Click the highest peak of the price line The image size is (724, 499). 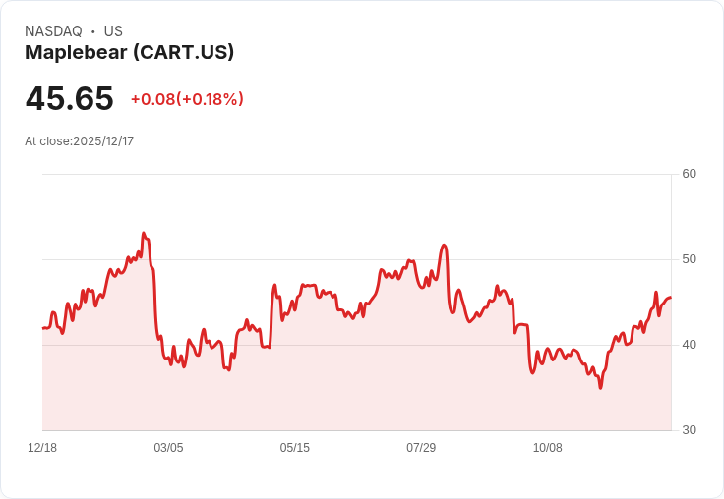[144, 234]
